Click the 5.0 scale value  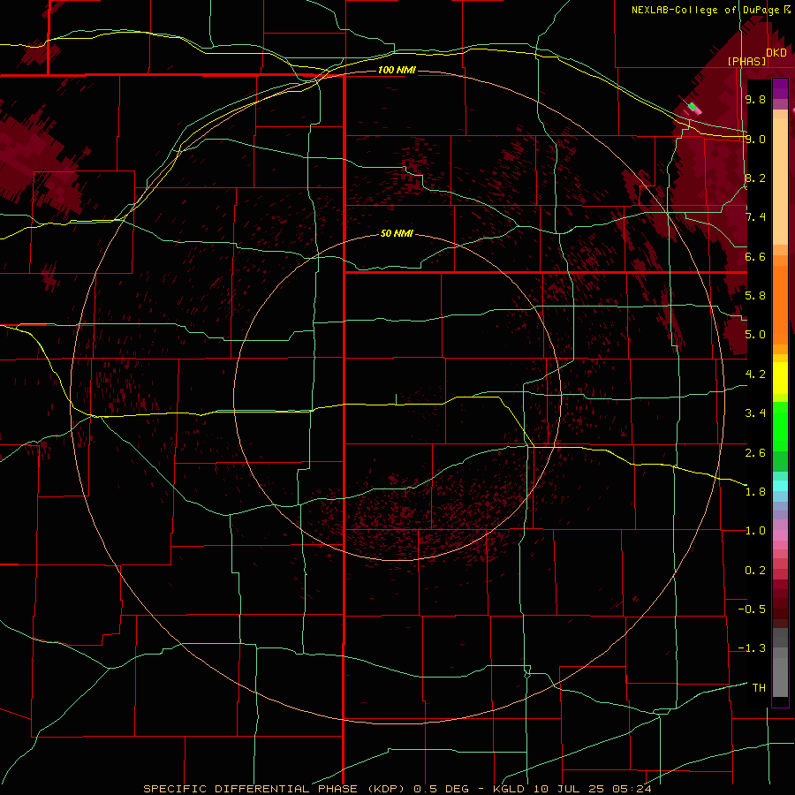(755, 335)
